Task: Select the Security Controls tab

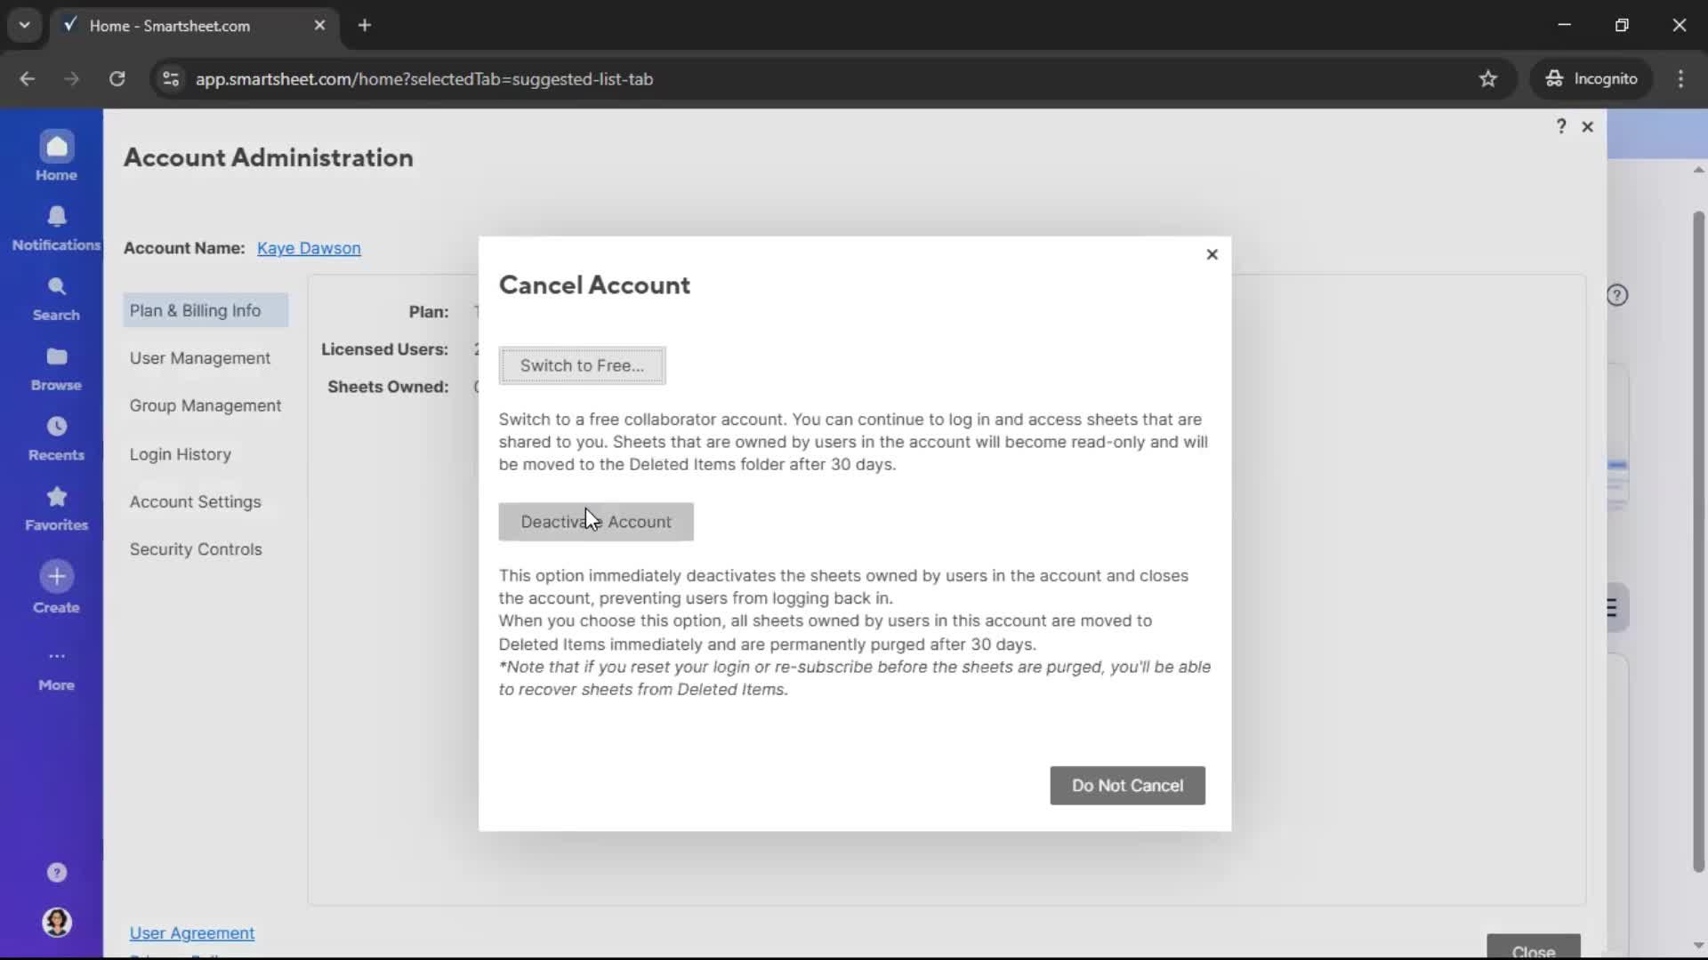Action: click(196, 549)
